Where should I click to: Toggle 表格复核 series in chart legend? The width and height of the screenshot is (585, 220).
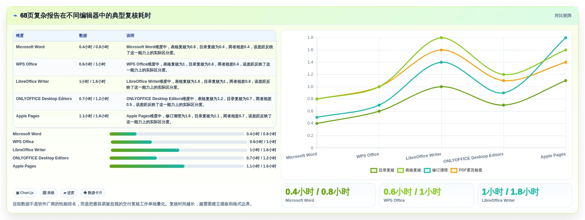tap(409, 170)
